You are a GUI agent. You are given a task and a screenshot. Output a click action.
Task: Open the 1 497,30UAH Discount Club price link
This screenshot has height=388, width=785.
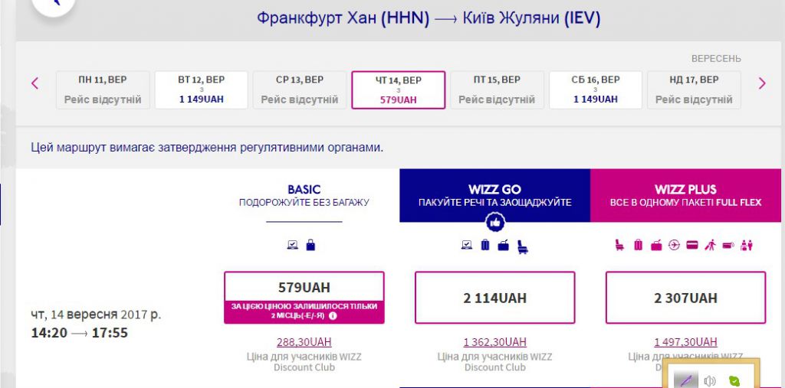pos(685,342)
